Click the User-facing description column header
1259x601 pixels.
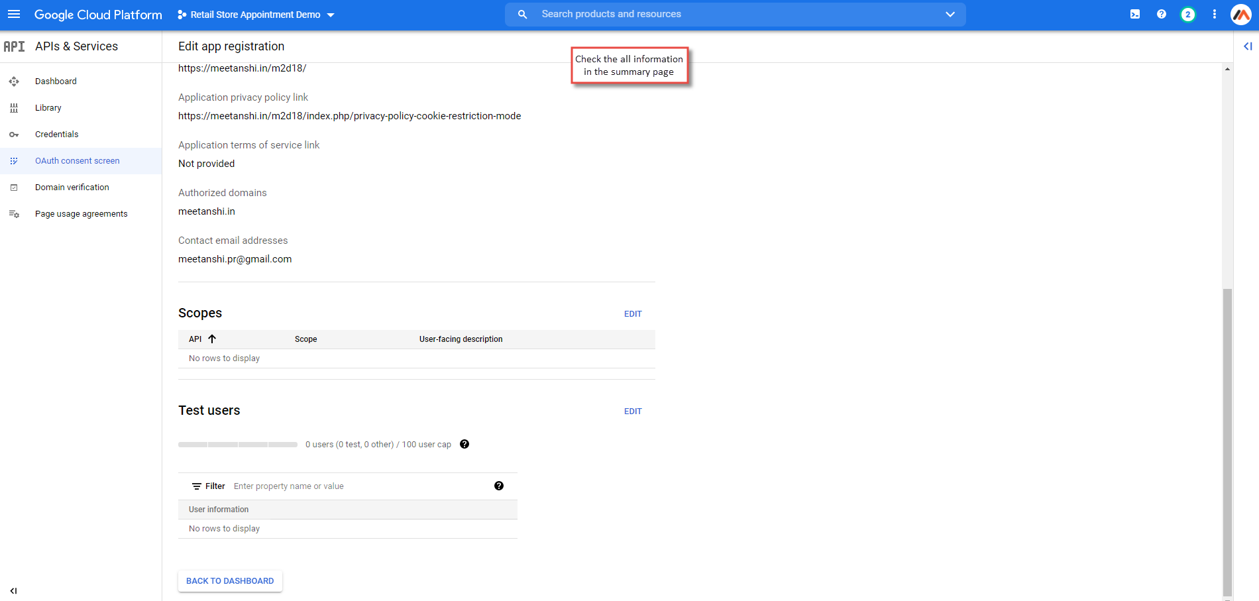(461, 339)
